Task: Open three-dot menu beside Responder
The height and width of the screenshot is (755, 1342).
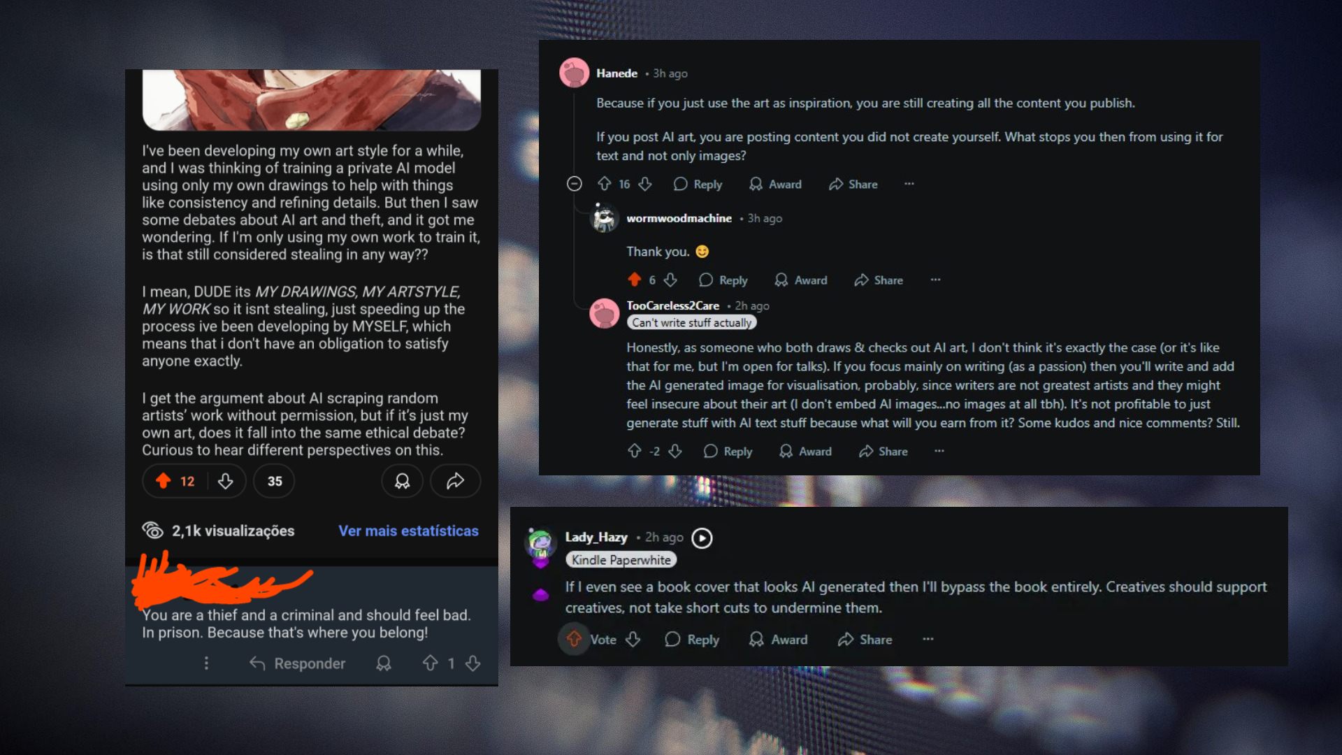Action: point(206,663)
